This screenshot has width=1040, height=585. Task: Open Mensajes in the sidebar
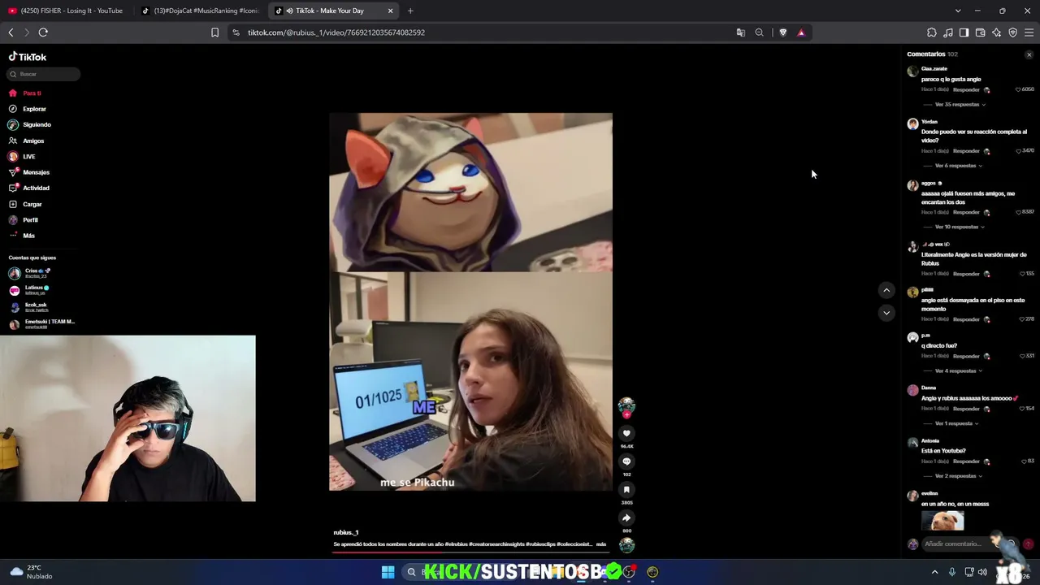[x=29, y=172]
